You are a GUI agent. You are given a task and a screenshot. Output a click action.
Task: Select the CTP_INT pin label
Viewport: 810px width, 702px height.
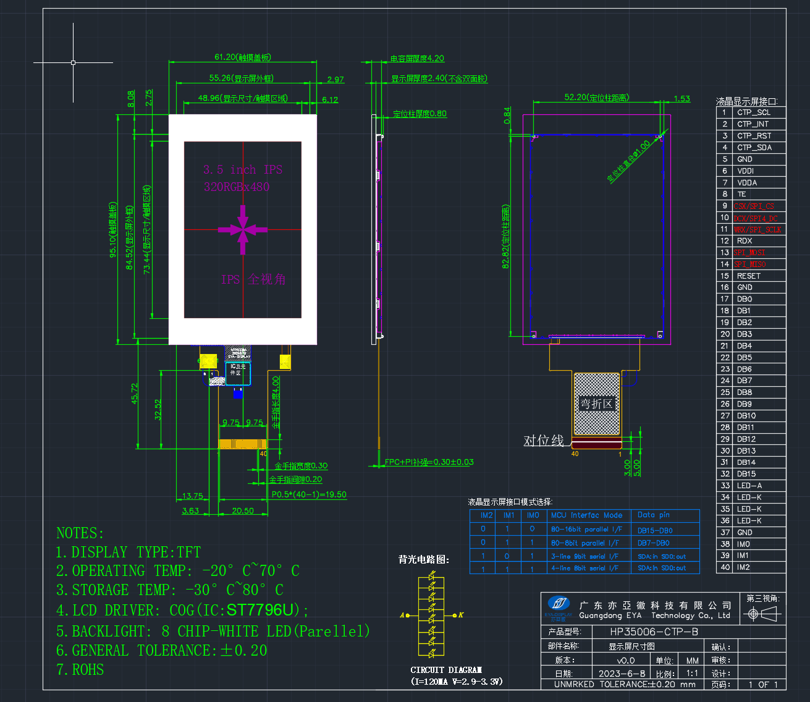coord(754,124)
